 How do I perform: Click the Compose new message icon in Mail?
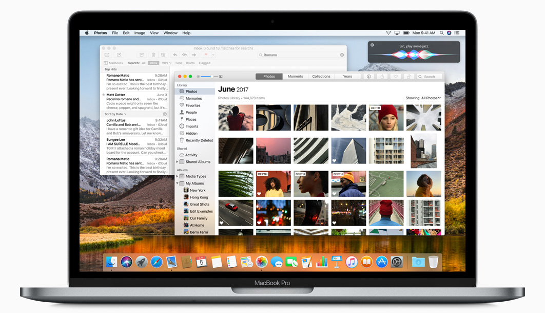(x=119, y=55)
